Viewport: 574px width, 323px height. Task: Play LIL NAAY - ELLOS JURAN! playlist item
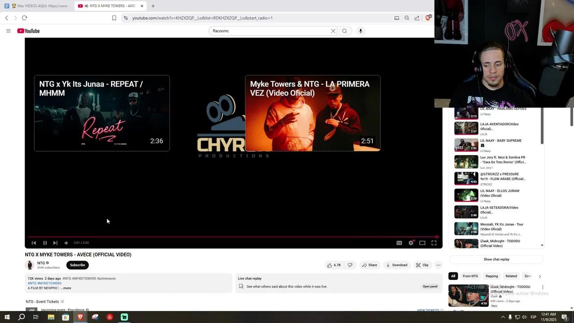[x=496, y=195]
